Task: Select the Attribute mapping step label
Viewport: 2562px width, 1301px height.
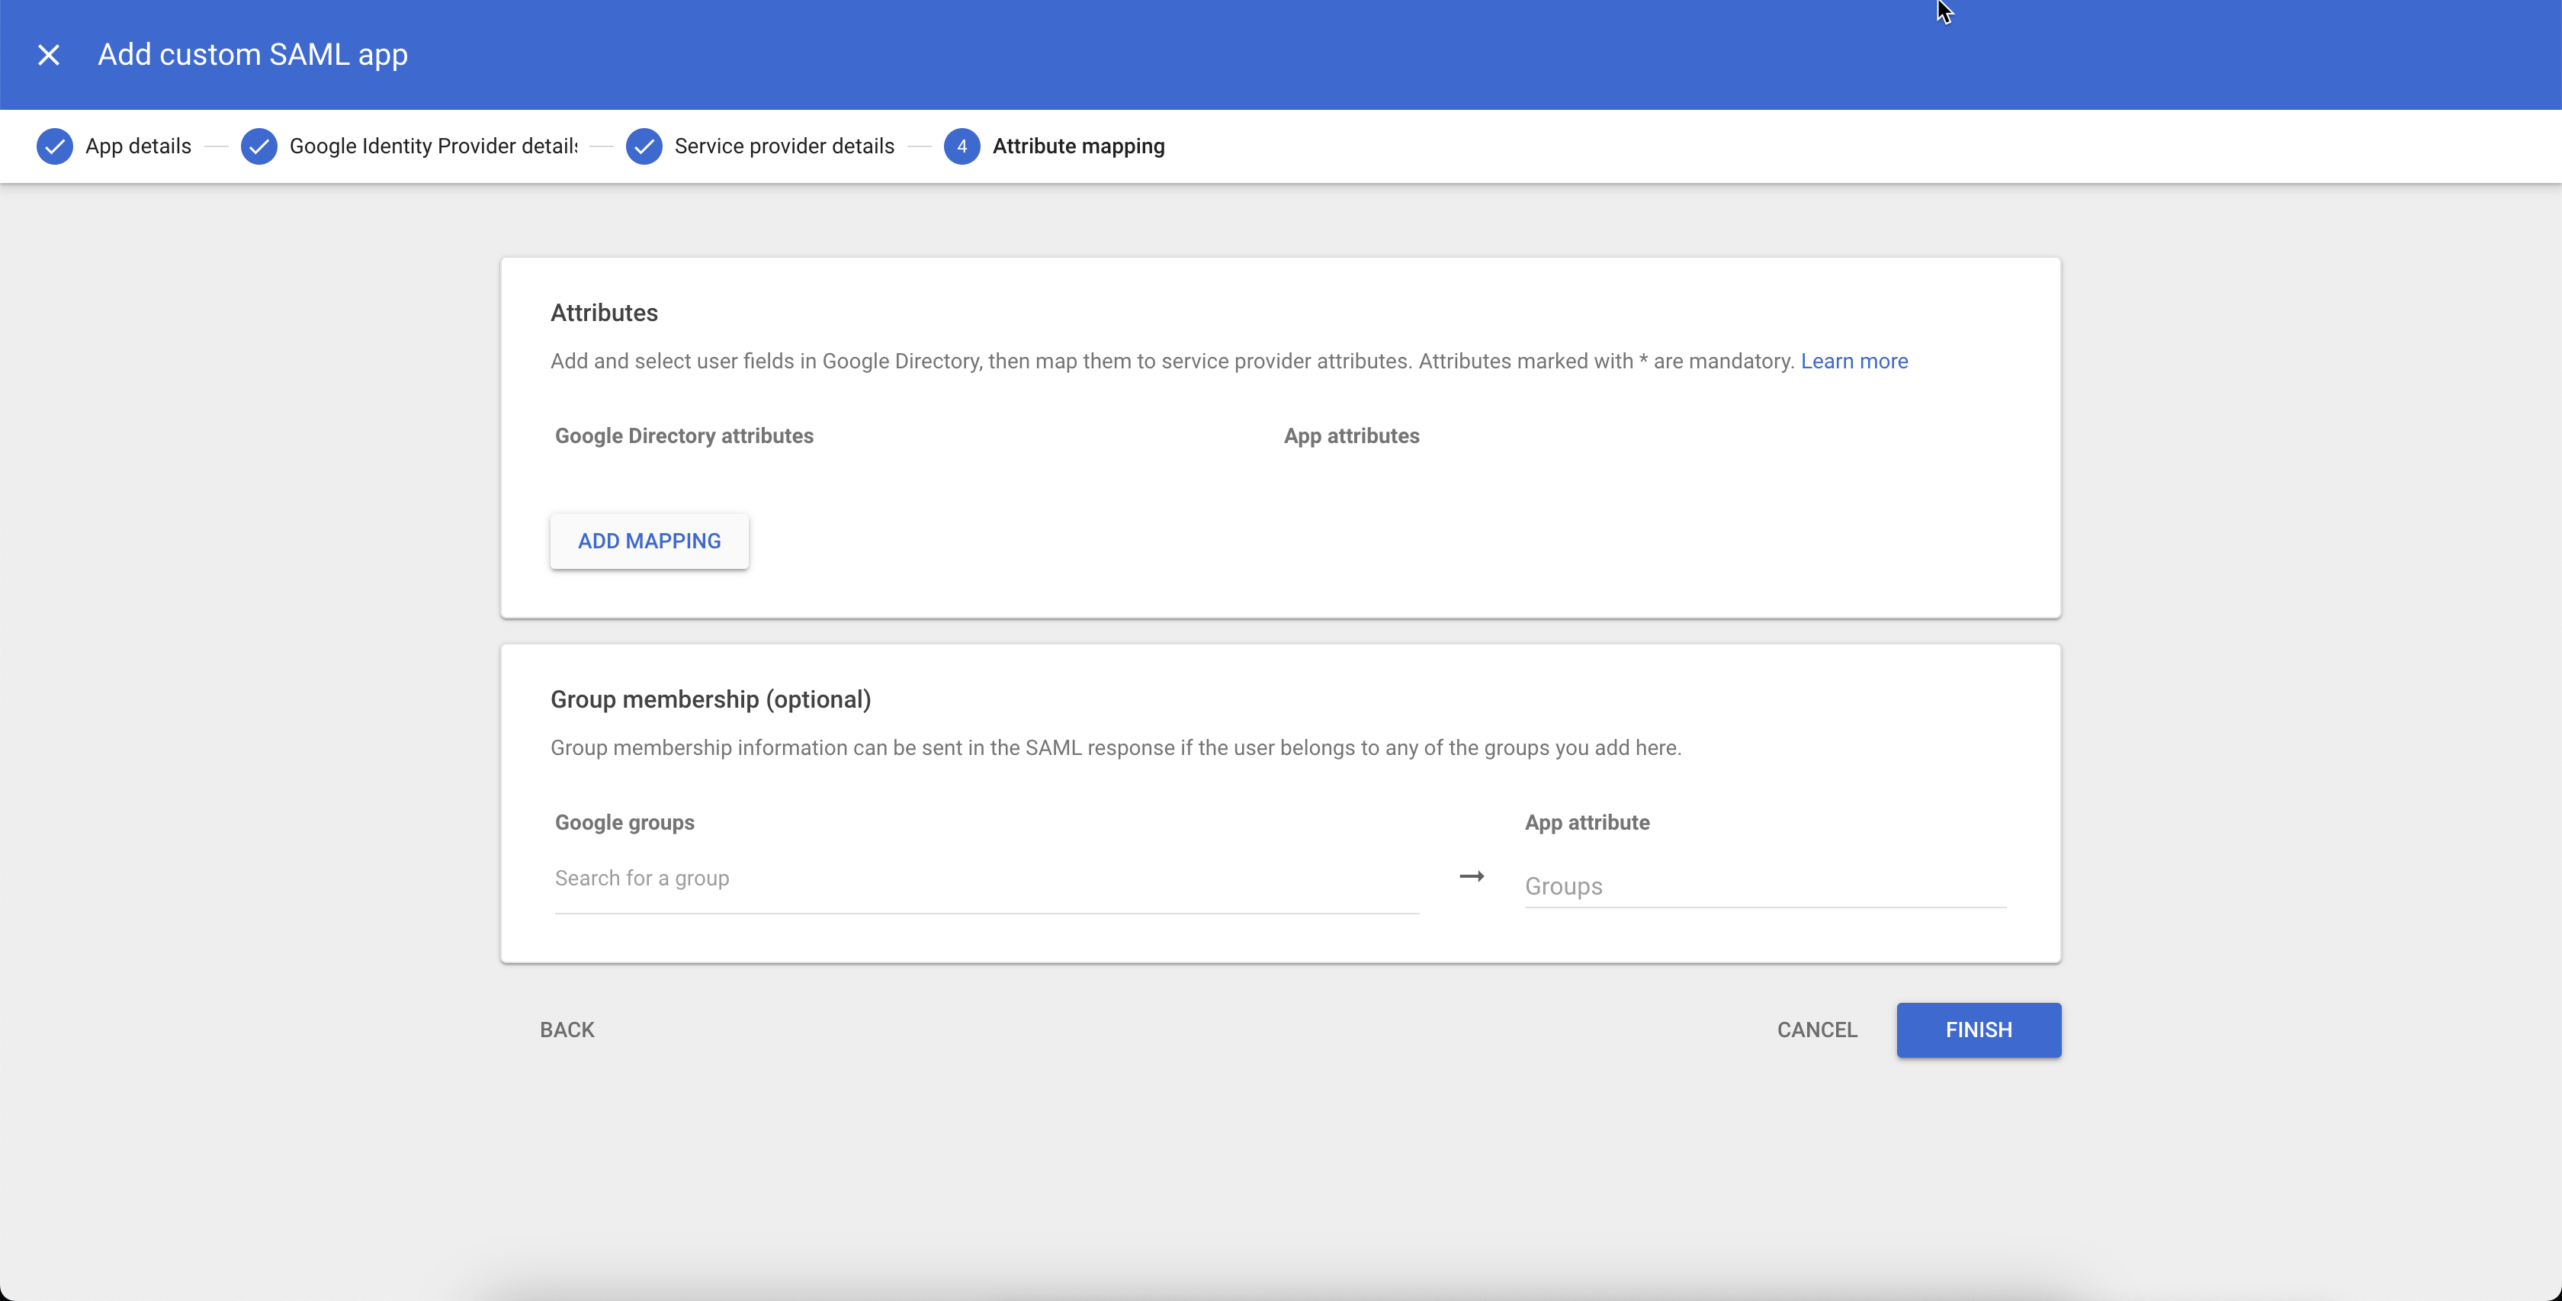Action: pos(1079,145)
